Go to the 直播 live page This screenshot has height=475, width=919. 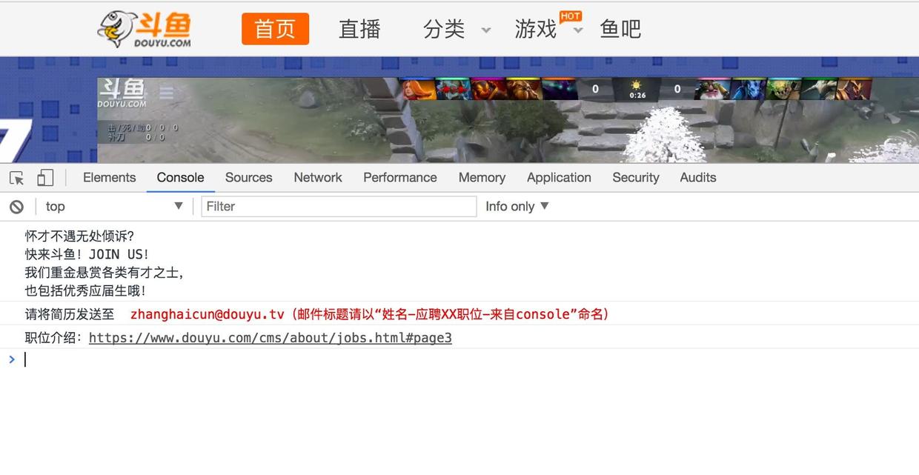359,29
